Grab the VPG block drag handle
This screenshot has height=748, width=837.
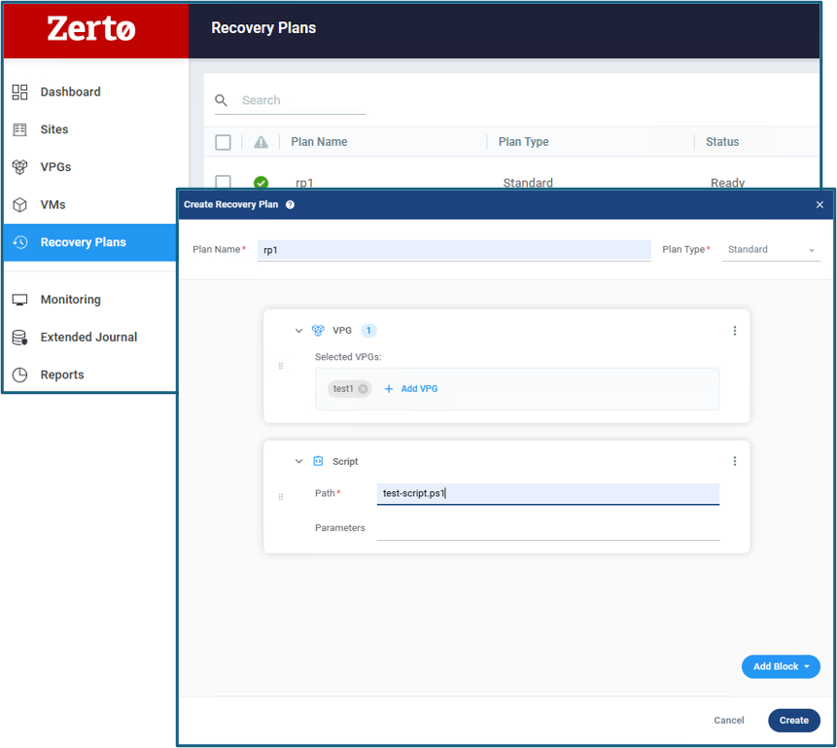(281, 366)
